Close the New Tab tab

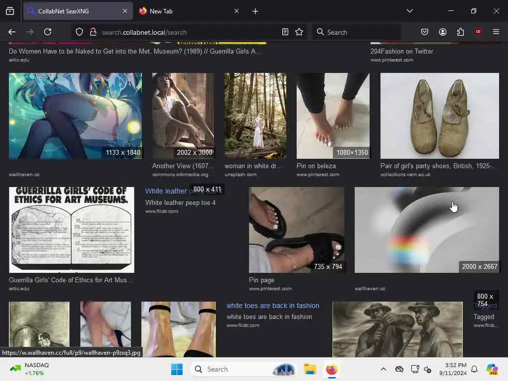point(237,11)
